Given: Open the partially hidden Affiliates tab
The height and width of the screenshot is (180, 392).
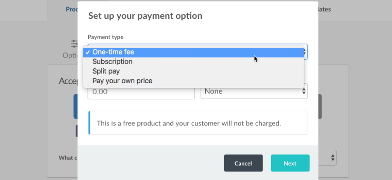Looking at the screenshot, I should click(x=325, y=9).
